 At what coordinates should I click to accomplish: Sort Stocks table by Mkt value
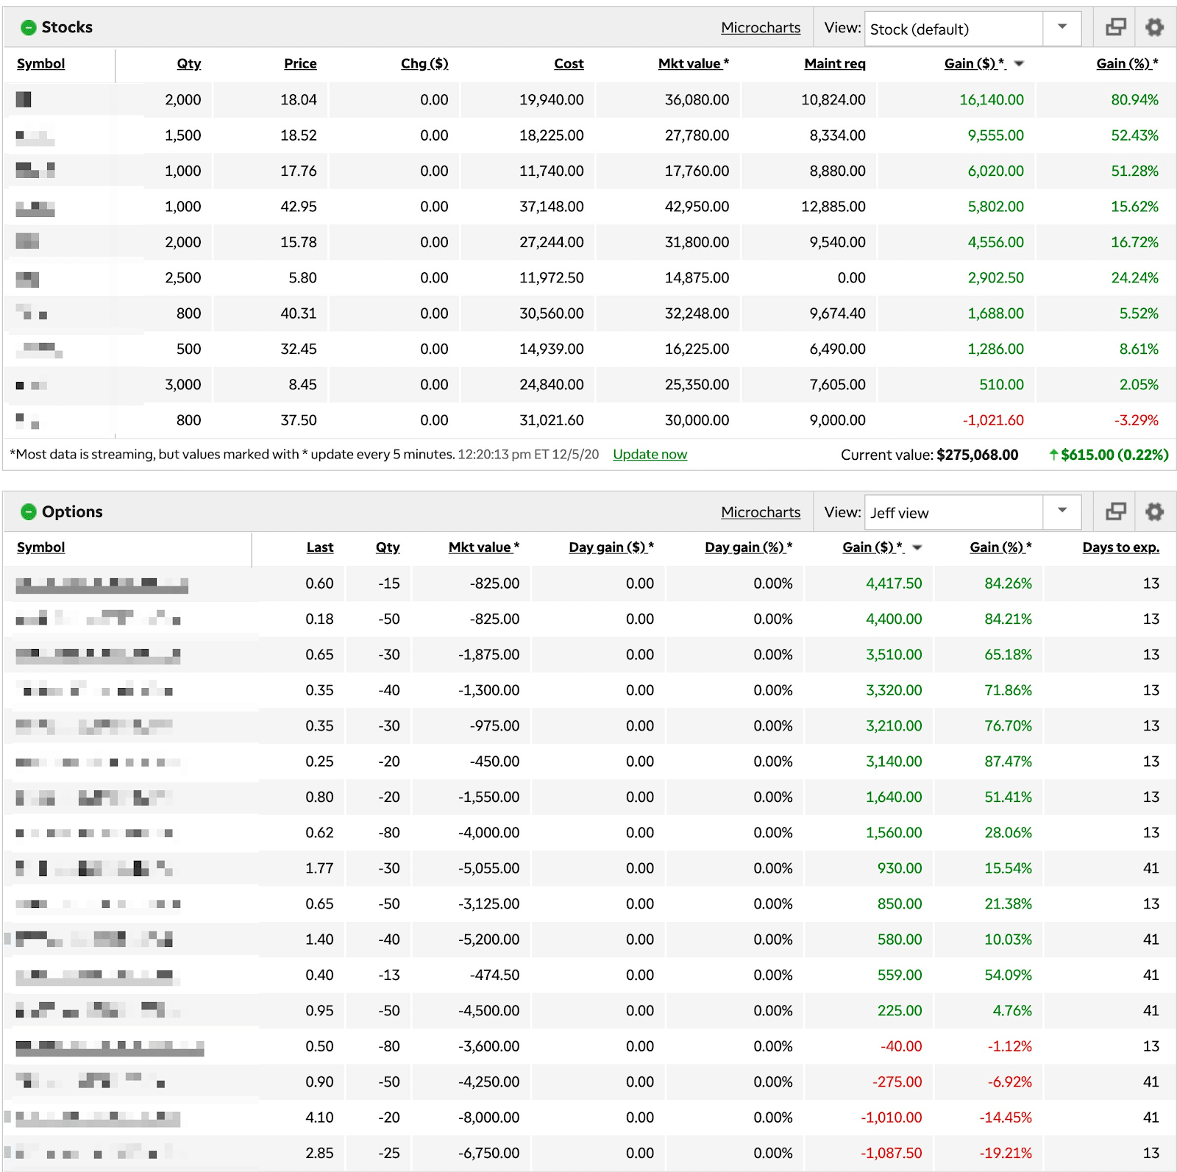pyautogui.click(x=693, y=64)
